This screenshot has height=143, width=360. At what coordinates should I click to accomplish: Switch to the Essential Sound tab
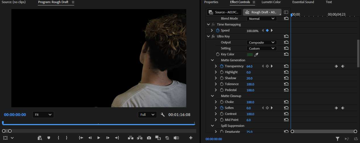point(303,2)
